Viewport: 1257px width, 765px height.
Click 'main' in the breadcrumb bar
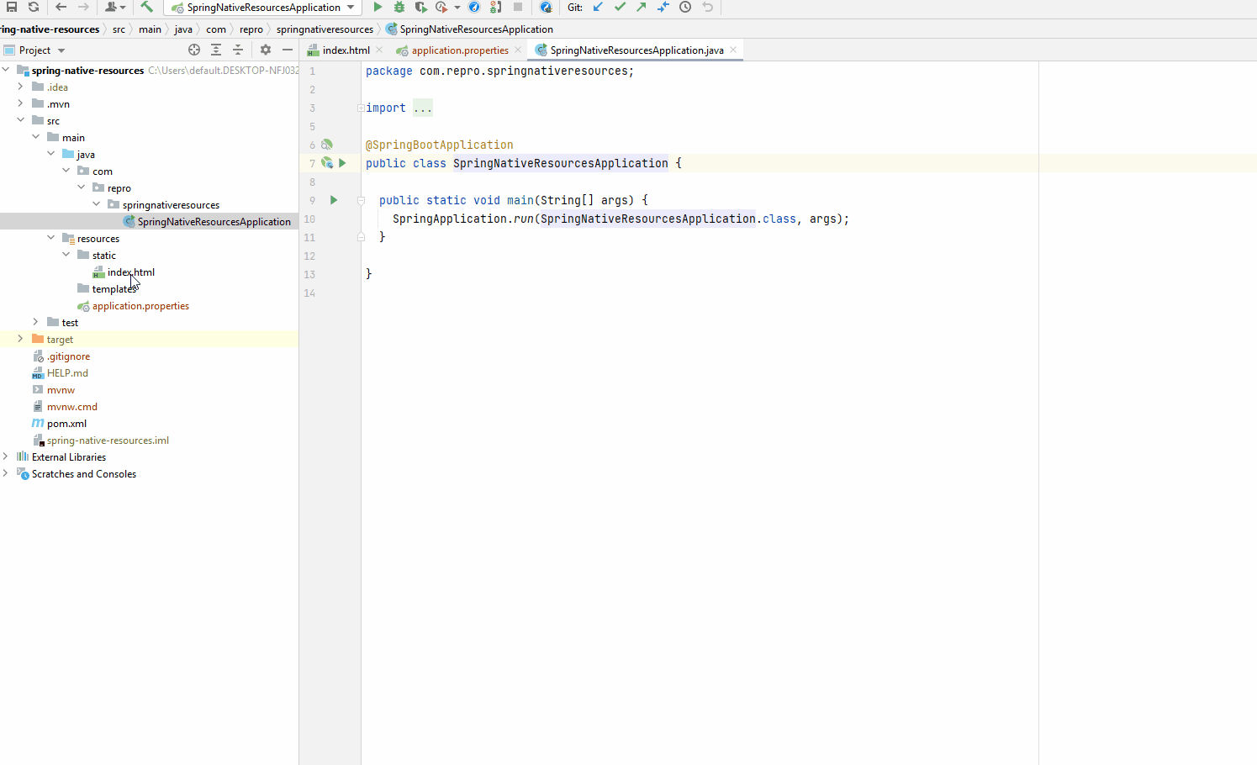pyautogui.click(x=150, y=29)
